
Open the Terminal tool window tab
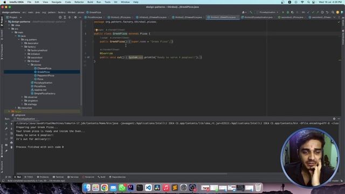[58, 177]
